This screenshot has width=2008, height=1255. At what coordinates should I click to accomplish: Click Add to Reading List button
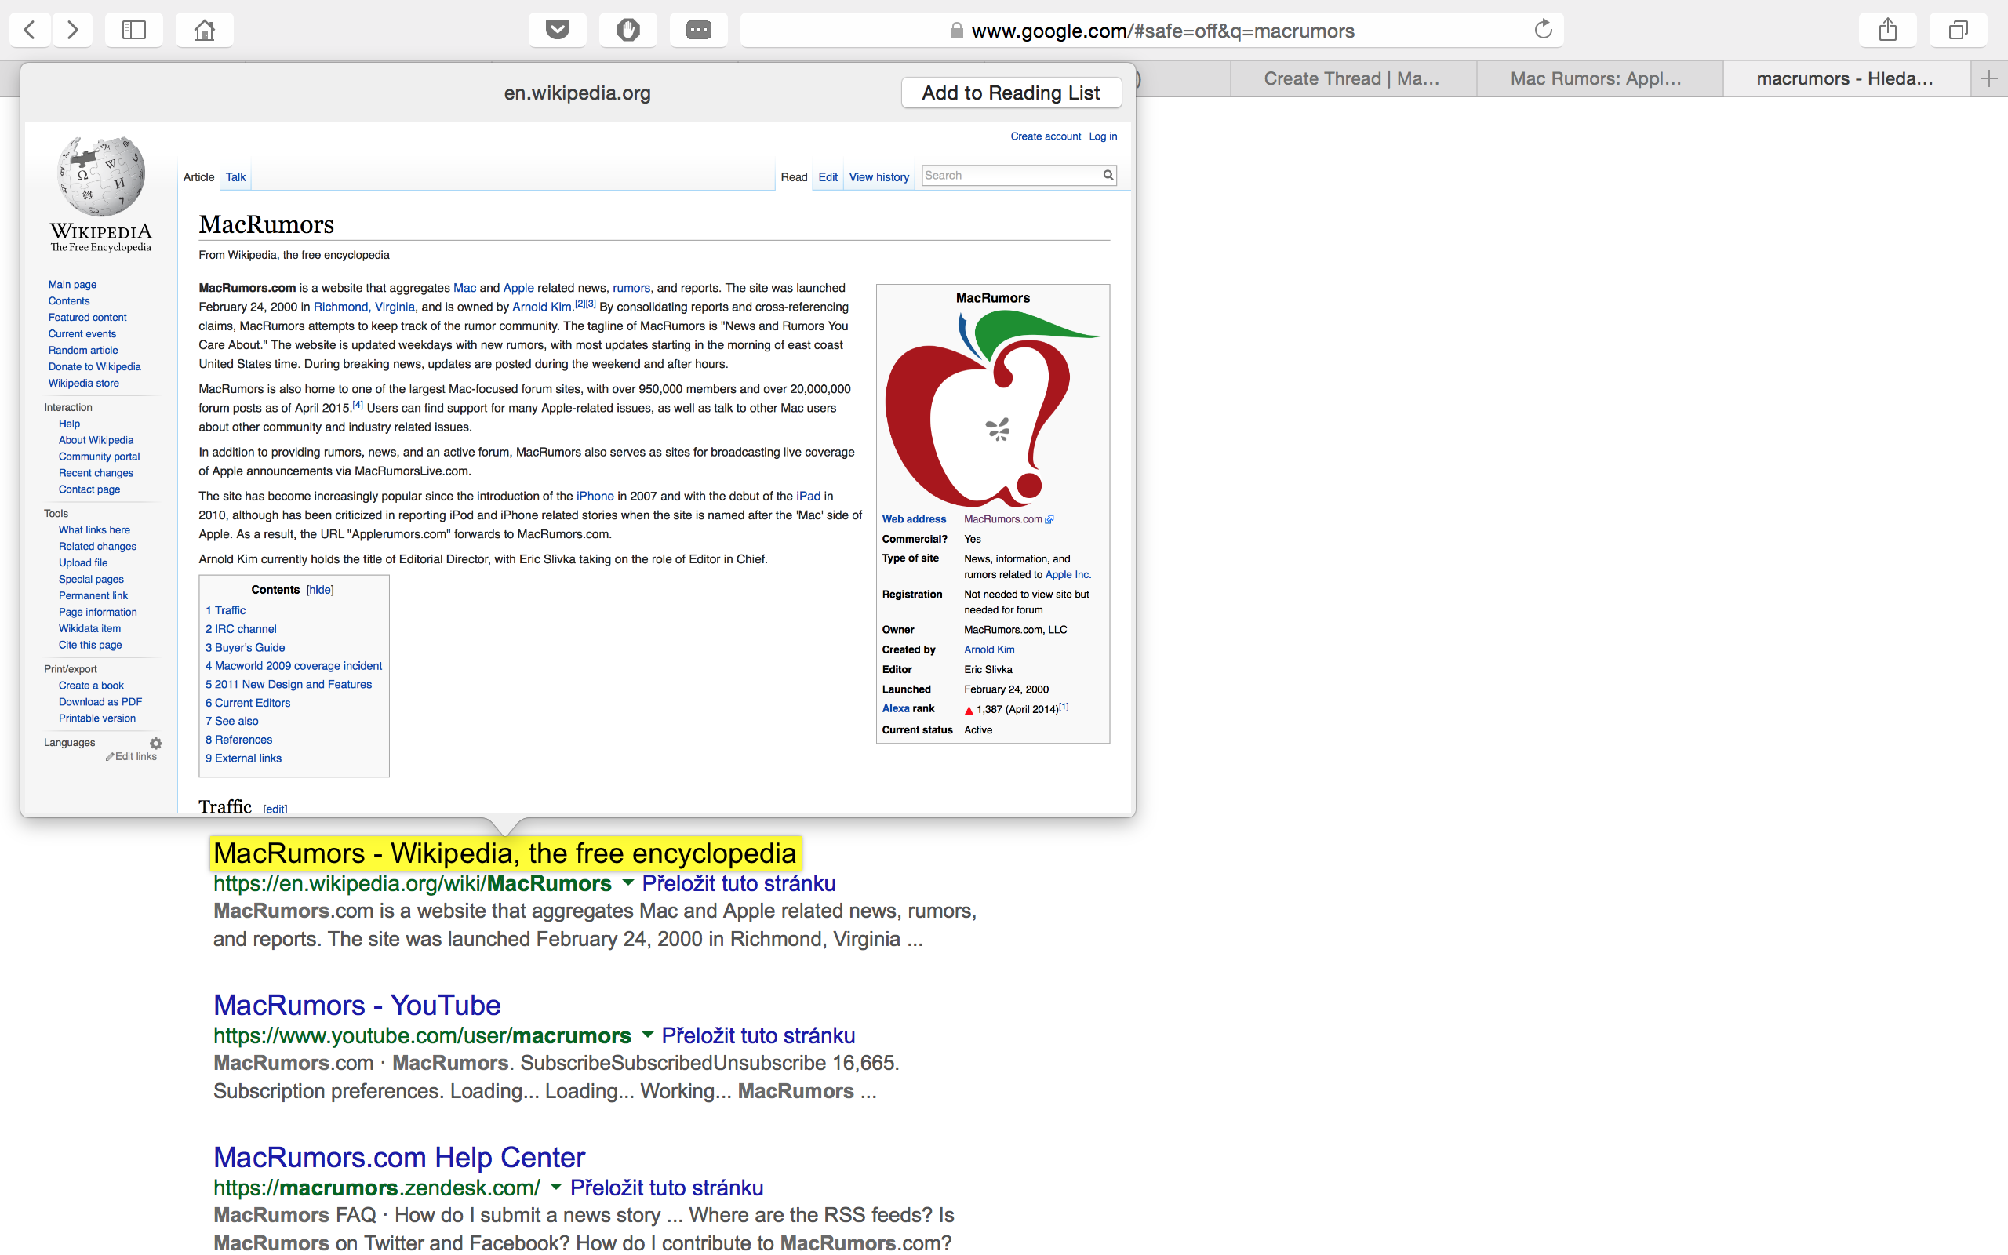(x=1012, y=93)
